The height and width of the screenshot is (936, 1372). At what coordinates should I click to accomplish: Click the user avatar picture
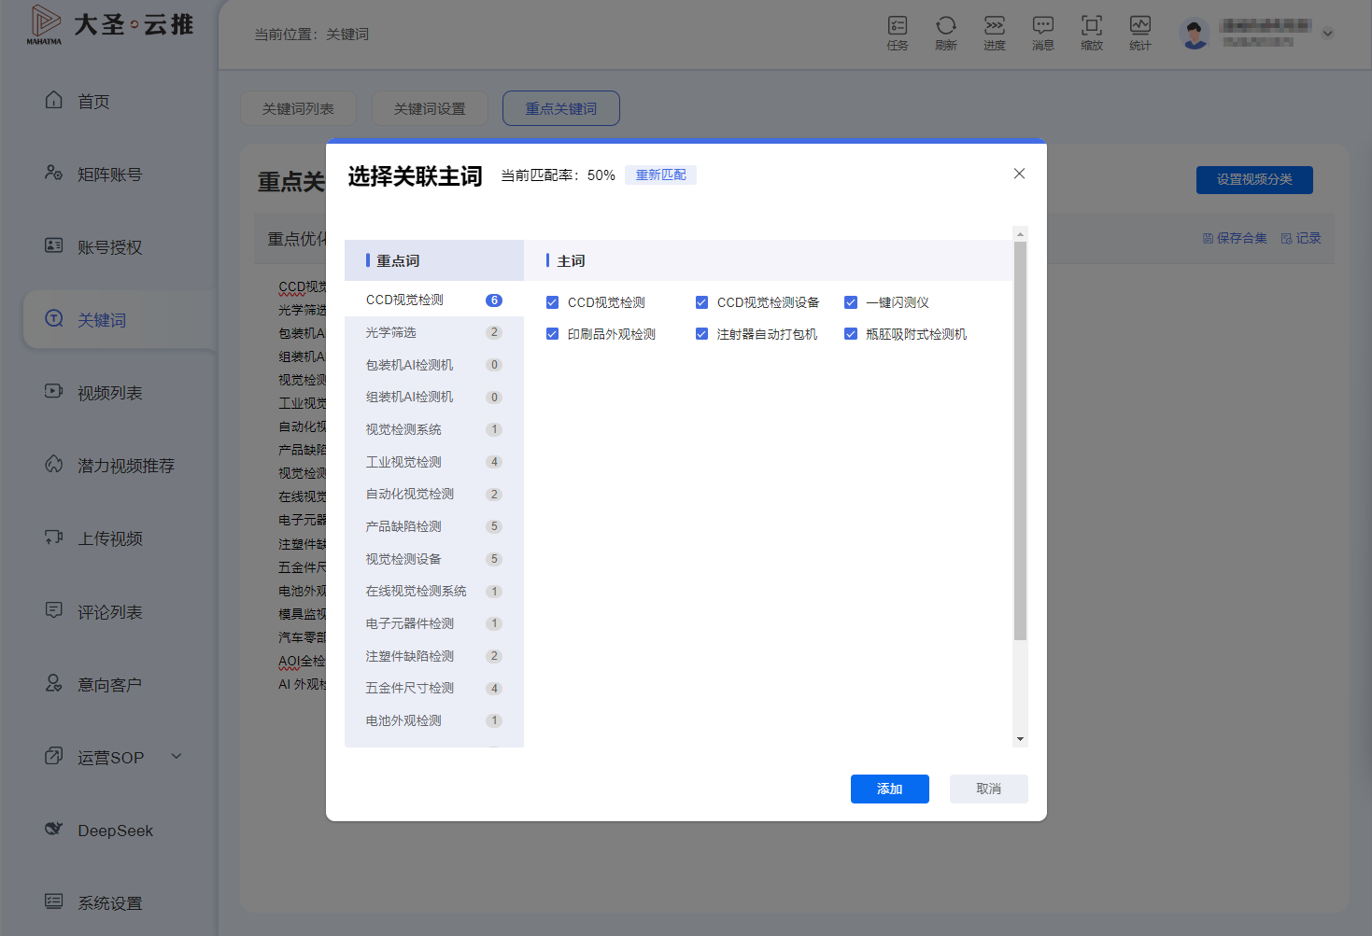click(1195, 34)
